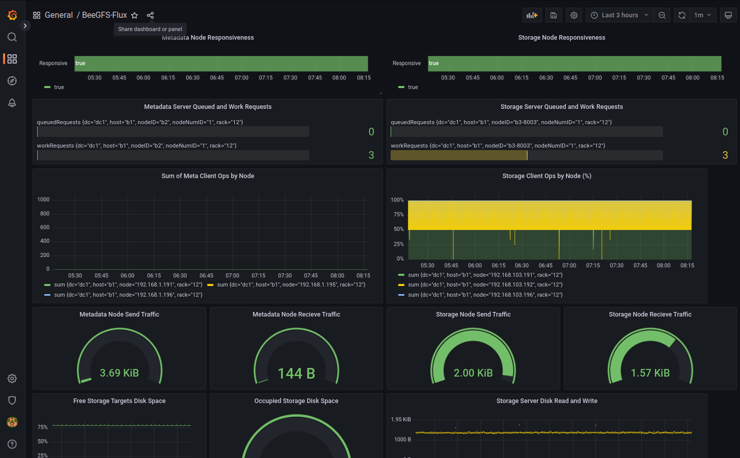740x458 pixels.
Task: Open Storage Node Recieve Traffic panel menu
Action: click(x=650, y=314)
